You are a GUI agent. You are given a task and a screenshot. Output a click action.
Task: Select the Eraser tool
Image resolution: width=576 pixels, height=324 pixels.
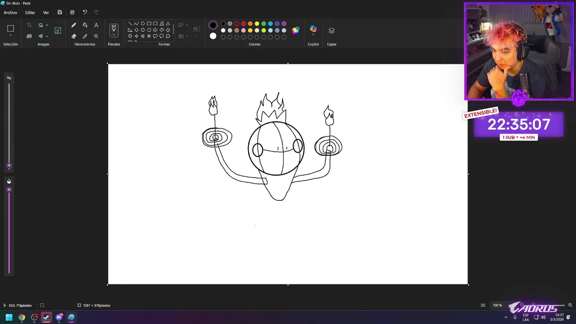point(74,36)
